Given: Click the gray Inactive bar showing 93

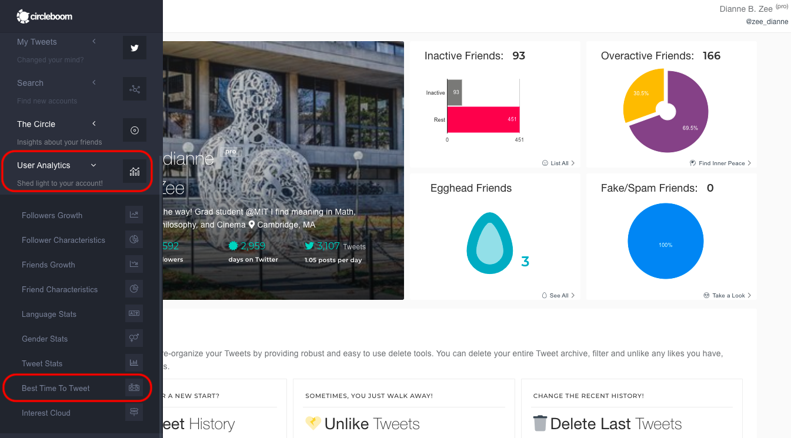Looking at the screenshot, I should 455,92.
